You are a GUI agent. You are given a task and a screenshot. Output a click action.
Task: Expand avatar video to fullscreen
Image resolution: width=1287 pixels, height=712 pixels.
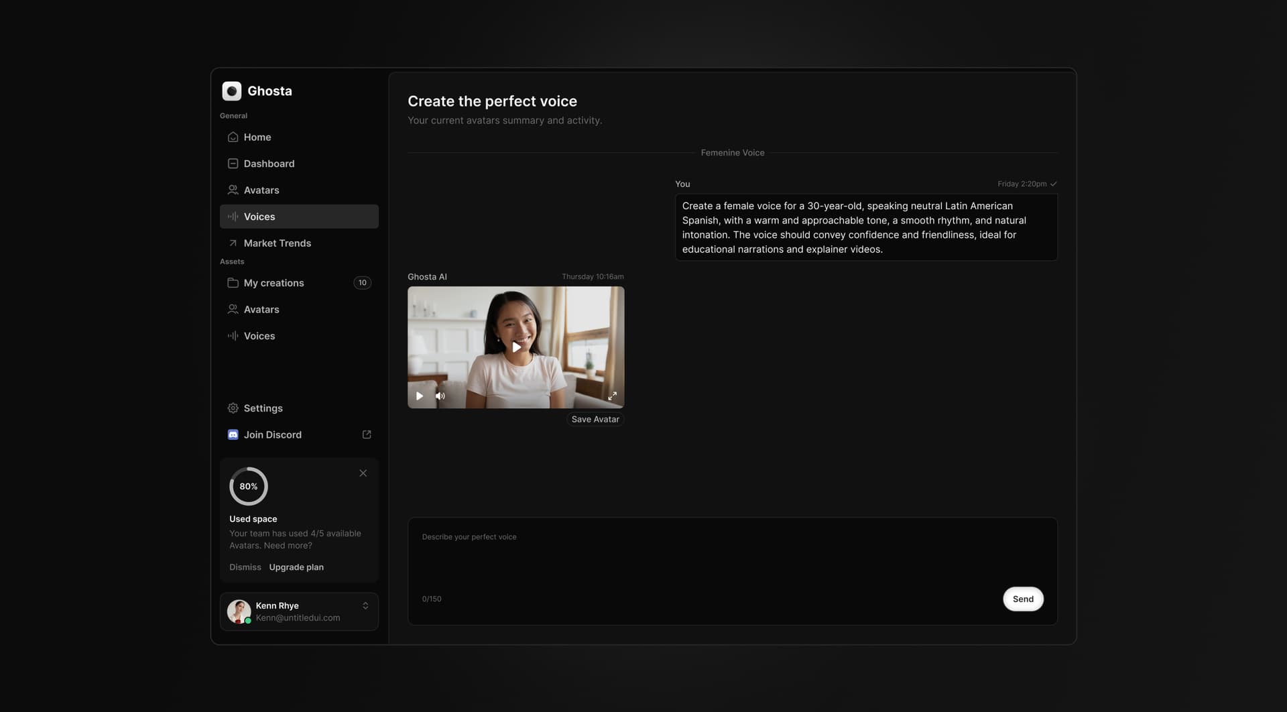tap(612, 396)
